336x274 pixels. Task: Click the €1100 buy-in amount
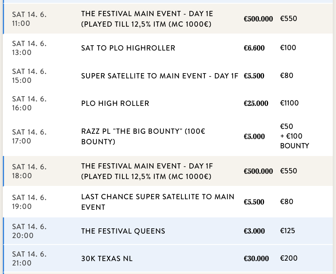click(x=289, y=103)
